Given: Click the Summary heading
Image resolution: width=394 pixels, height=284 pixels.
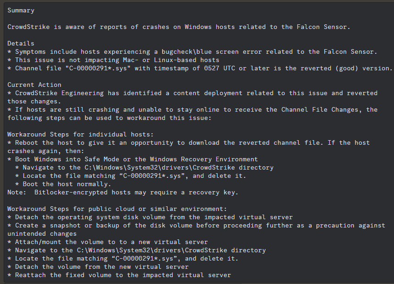Looking at the screenshot, I should 21,11.
